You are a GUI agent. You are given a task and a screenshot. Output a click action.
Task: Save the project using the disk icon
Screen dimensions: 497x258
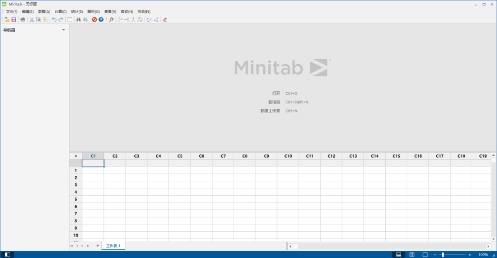point(14,20)
